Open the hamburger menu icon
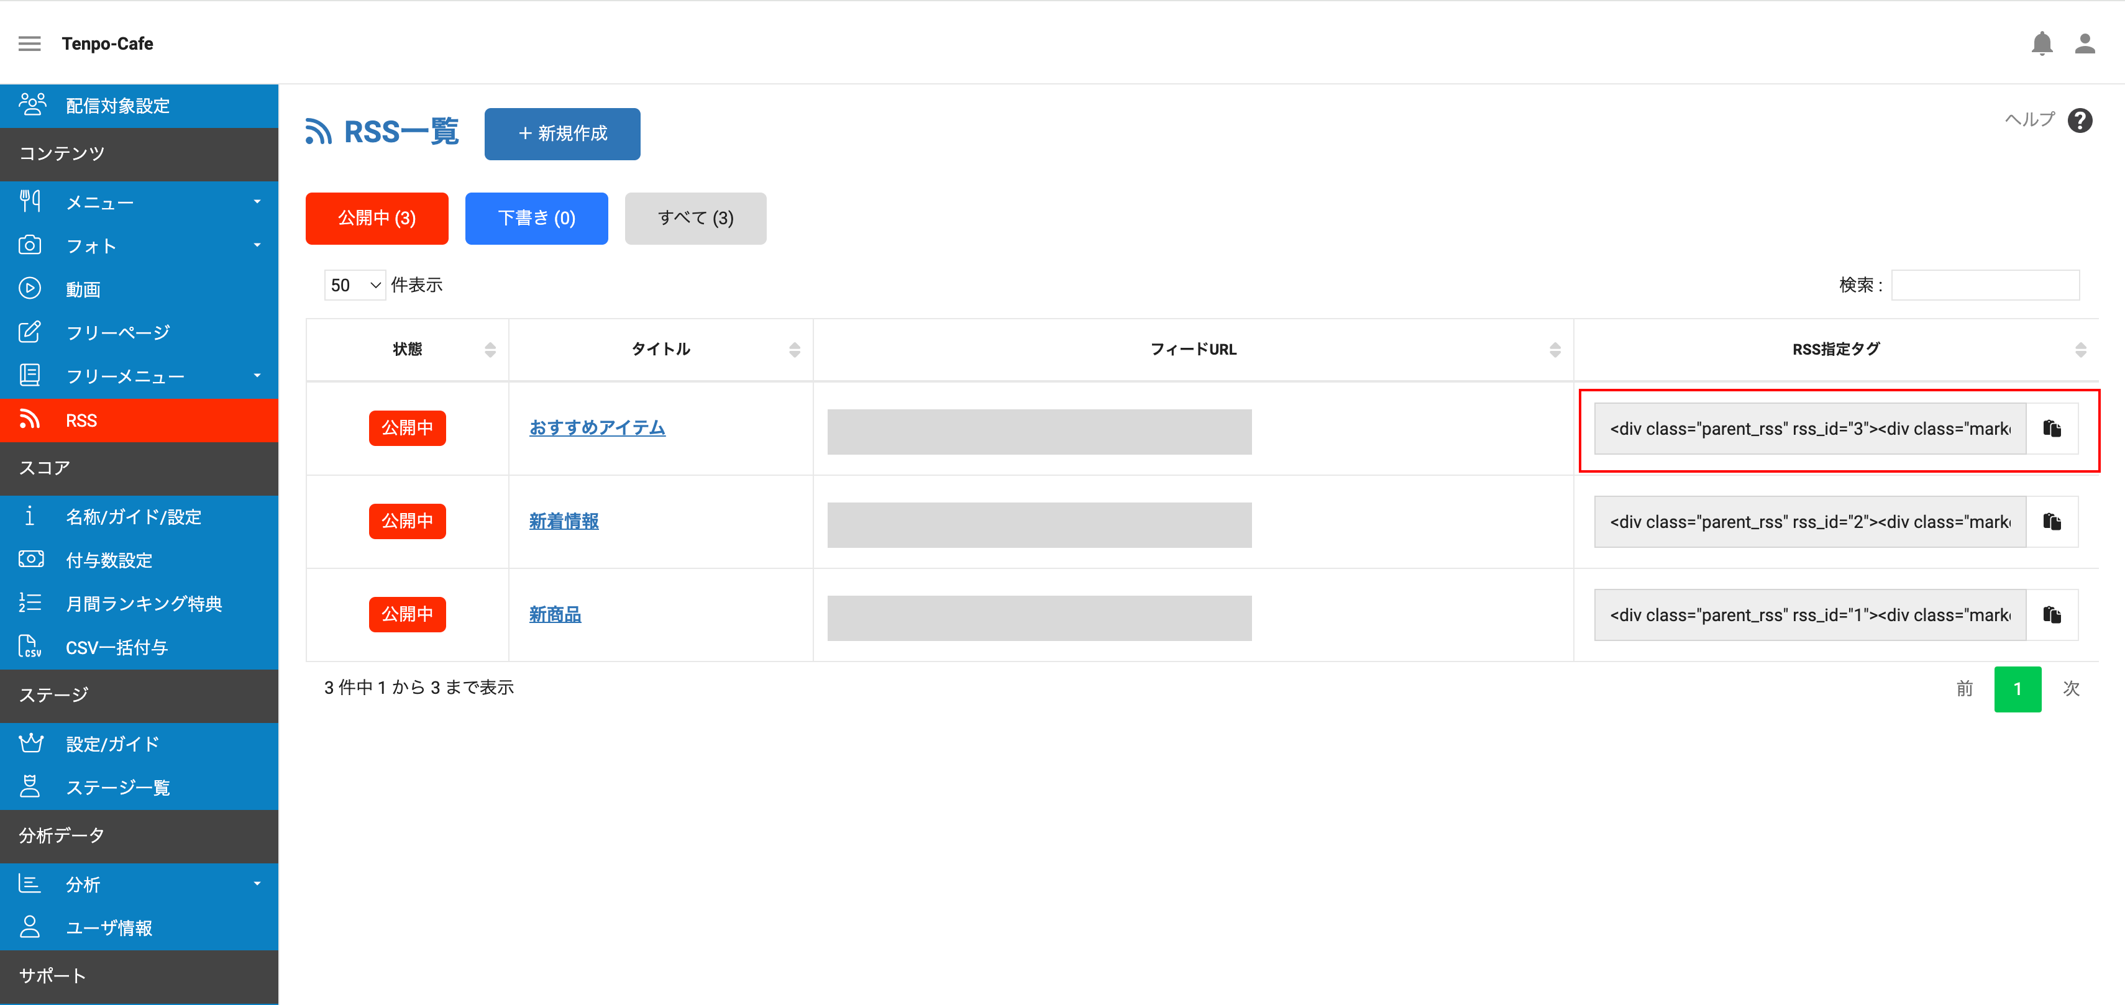 30,43
